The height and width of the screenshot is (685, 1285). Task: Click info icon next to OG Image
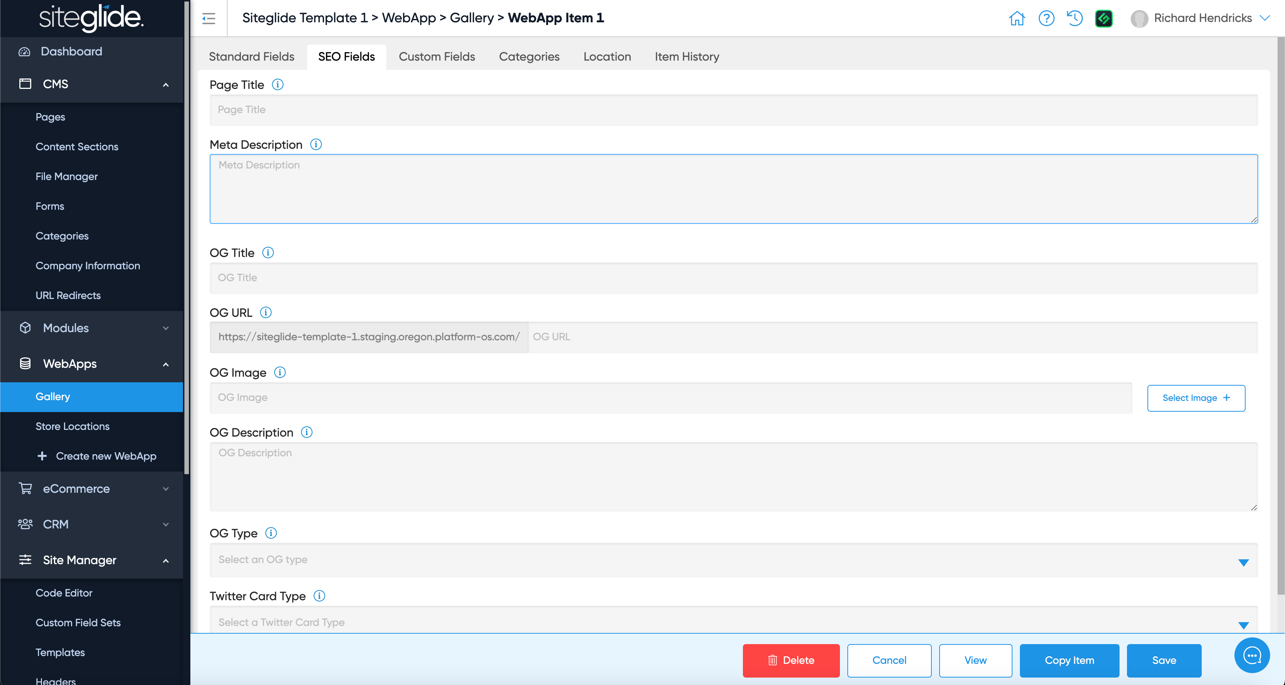point(280,372)
